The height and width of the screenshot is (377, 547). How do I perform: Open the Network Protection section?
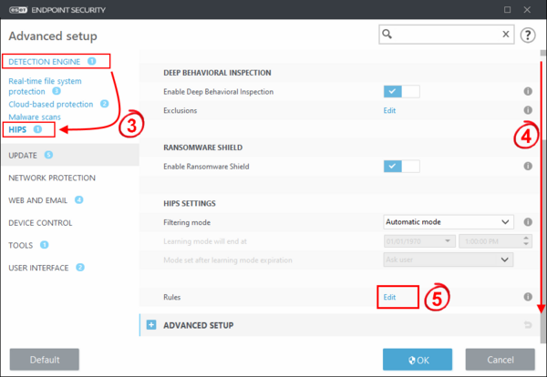point(52,178)
